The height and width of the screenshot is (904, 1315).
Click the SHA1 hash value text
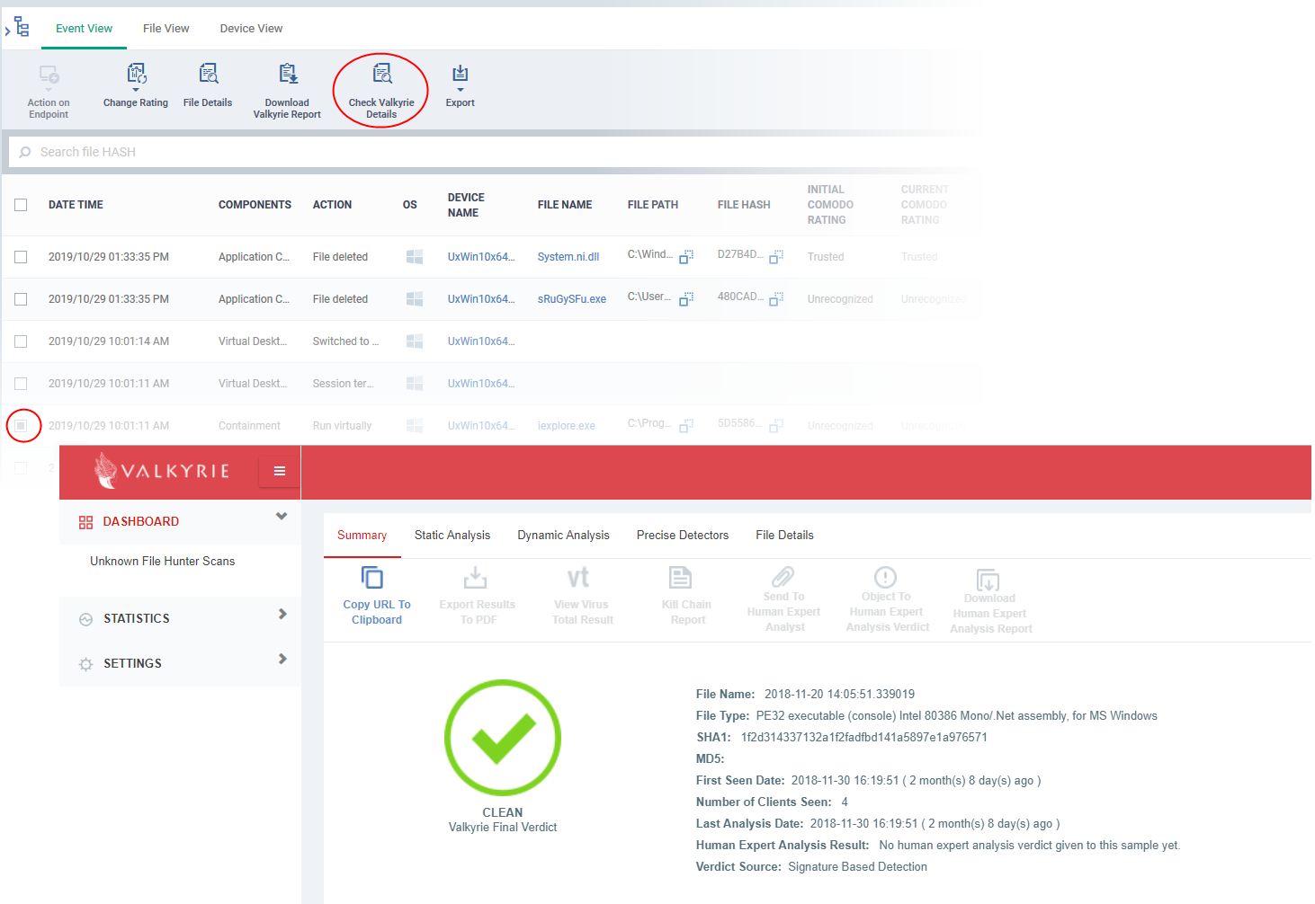[x=864, y=738]
